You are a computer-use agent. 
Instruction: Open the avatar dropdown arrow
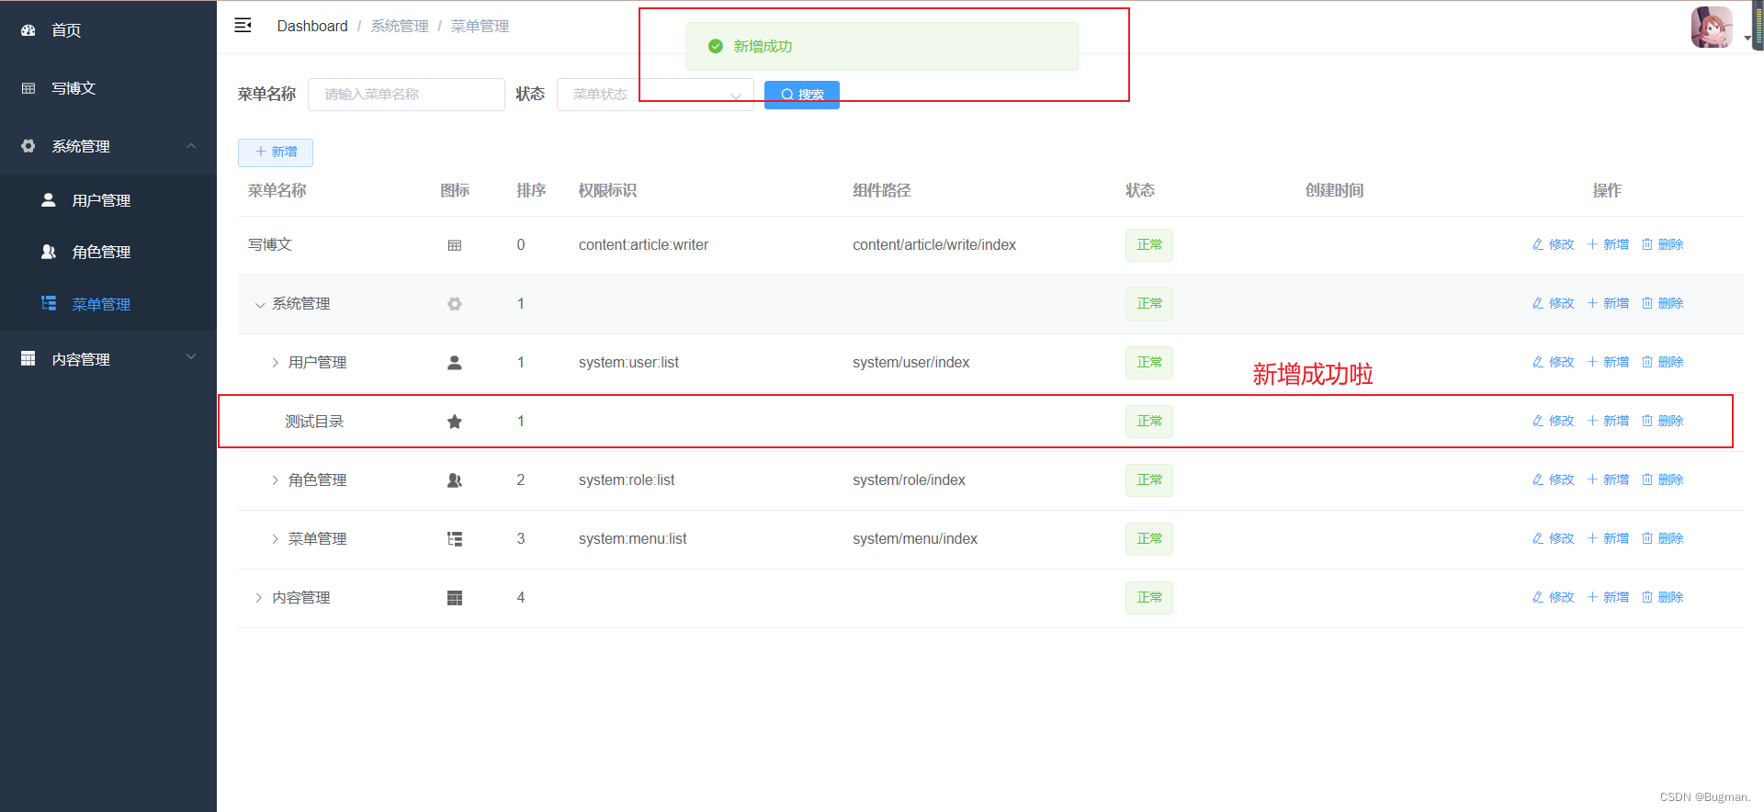[1747, 38]
